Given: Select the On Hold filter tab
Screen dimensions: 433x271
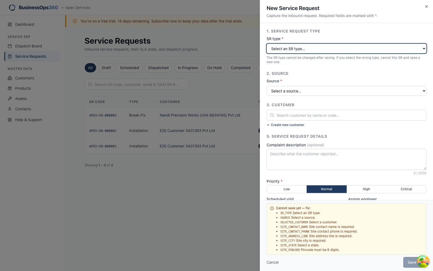Looking at the screenshot, I should 214,68.
